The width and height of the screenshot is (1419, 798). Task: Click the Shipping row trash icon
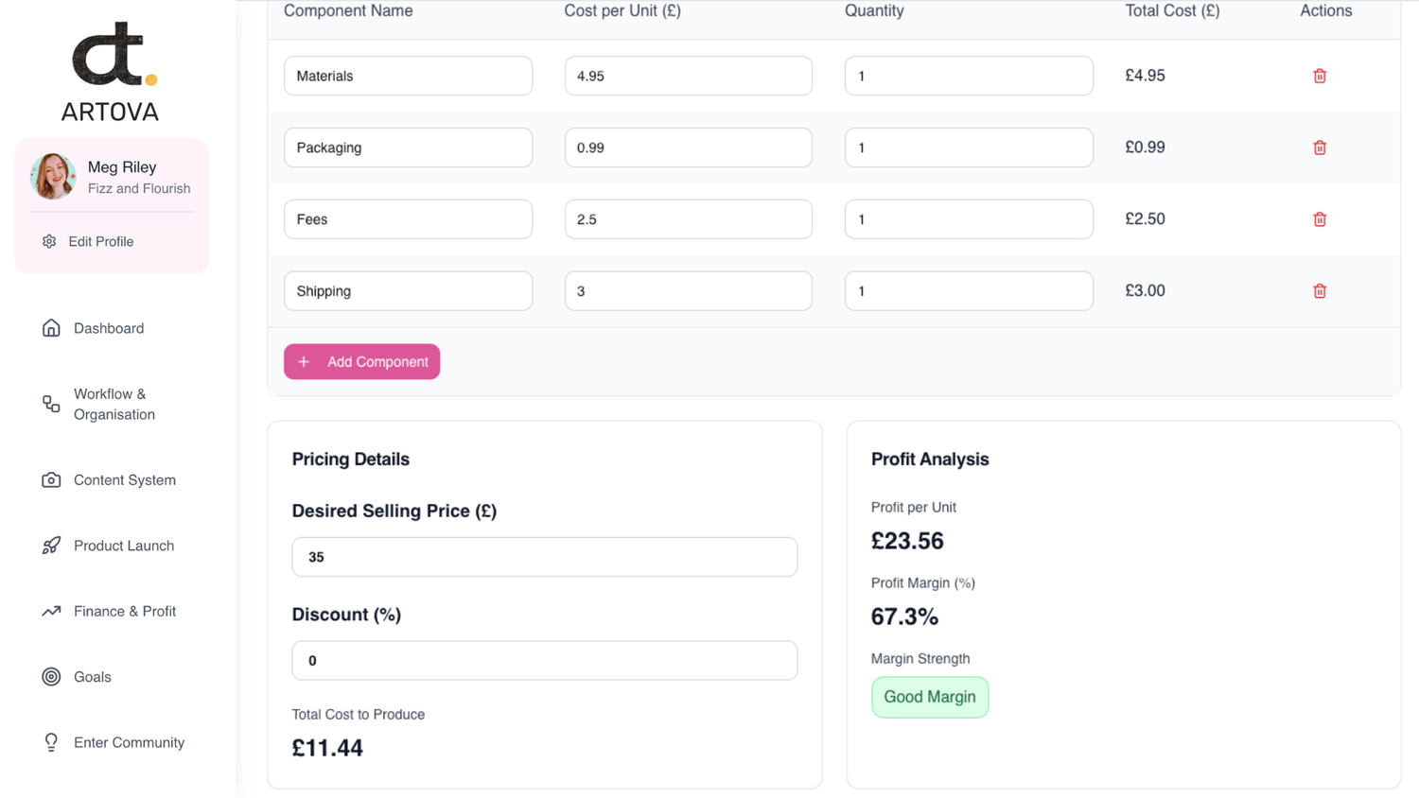1320,291
